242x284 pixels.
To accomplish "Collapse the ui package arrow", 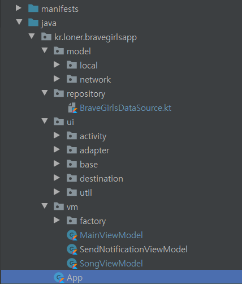I will pyautogui.click(x=45, y=121).
